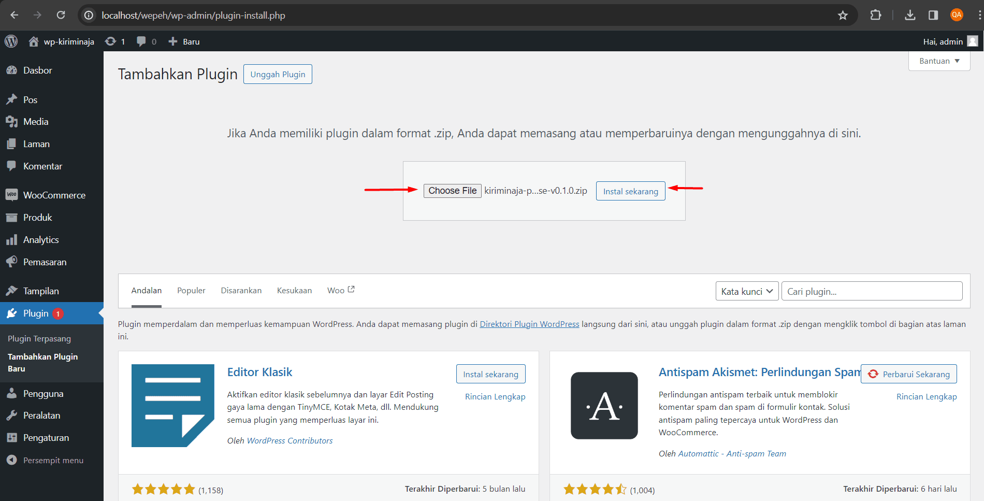This screenshot has width=984, height=501.
Task: Open Plugin via the plug icon
Action: click(12, 313)
